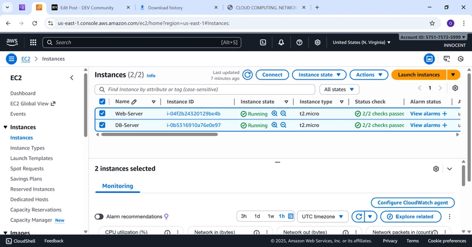Show CPU utilization chart info
The height and width of the screenshot is (247, 472).
point(168,232)
